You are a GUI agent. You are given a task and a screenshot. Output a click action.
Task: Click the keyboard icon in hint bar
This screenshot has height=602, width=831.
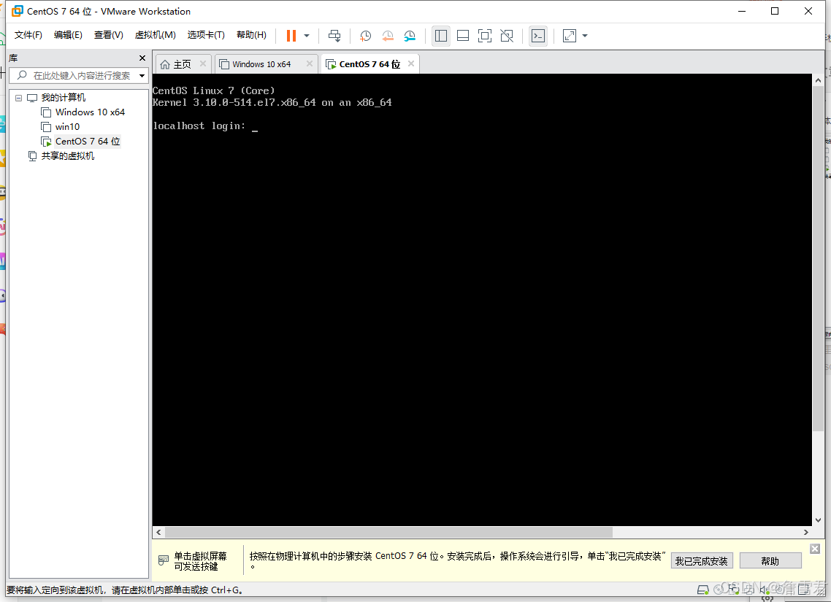coord(164,560)
